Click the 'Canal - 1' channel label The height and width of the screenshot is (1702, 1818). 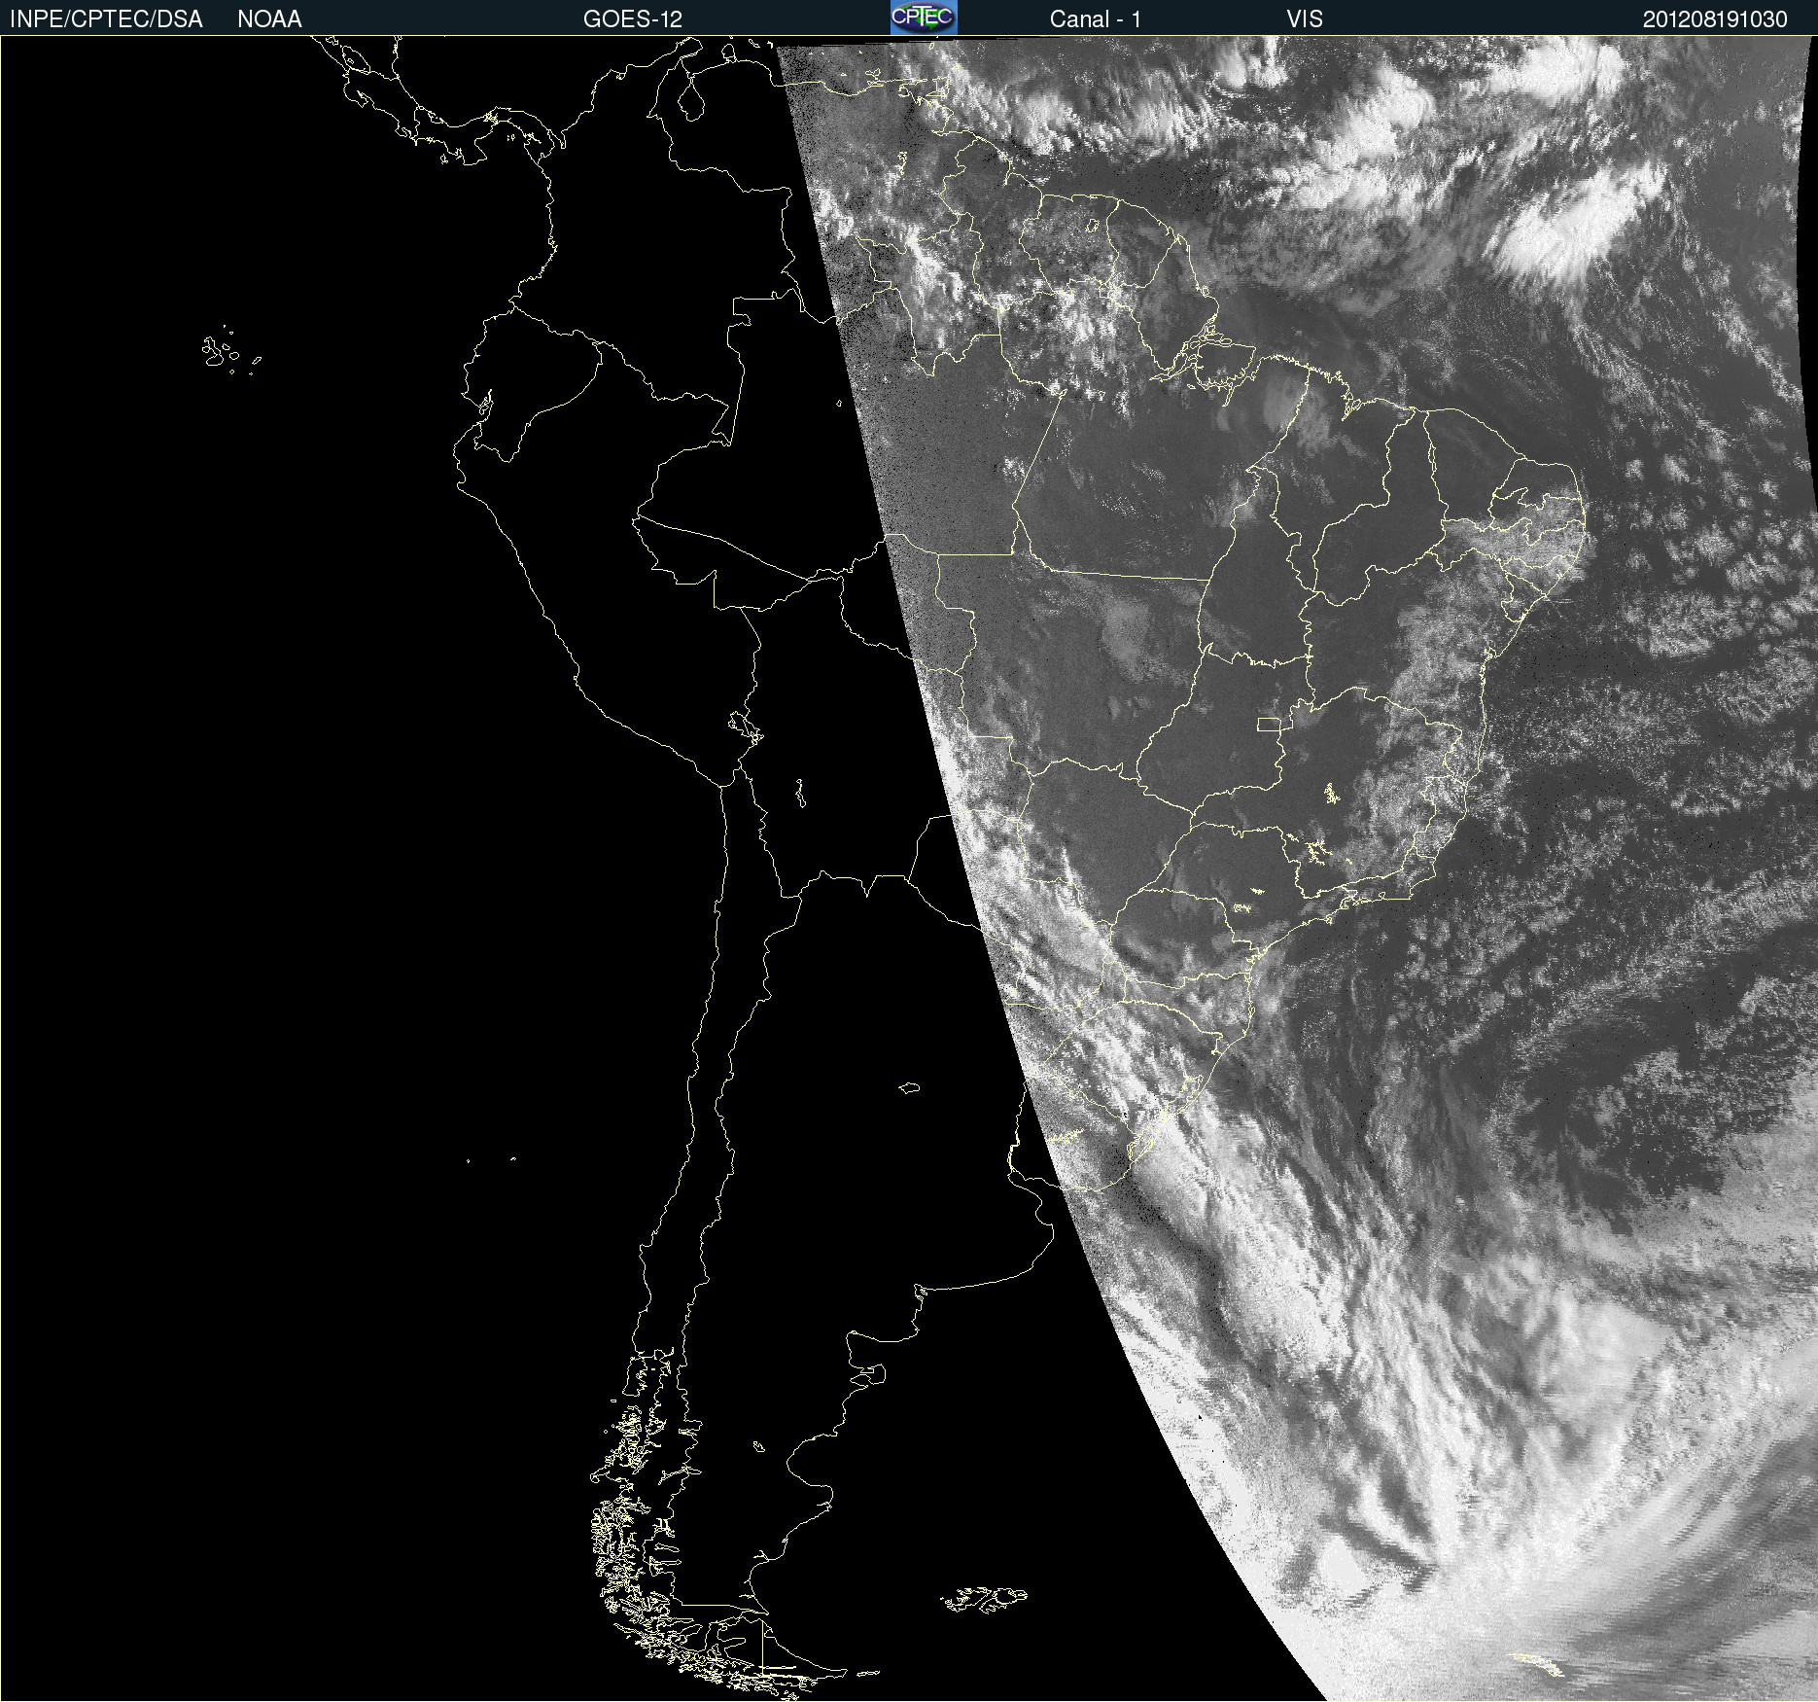point(1096,19)
